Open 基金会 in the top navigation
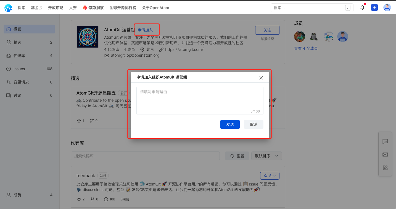Viewport: 396px width, 209px height. click(x=37, y=8)
